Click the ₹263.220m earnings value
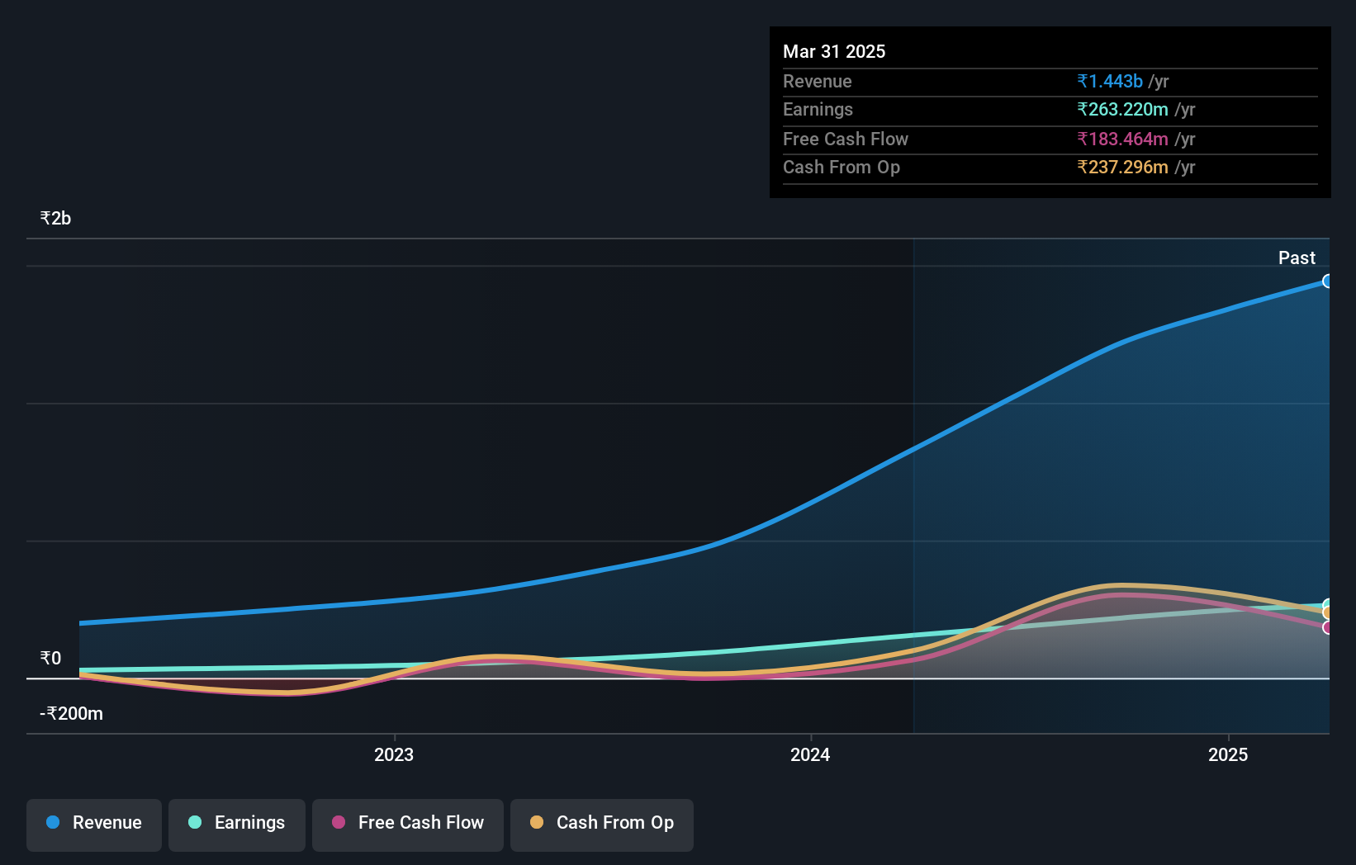 (x=1122, y=109)
